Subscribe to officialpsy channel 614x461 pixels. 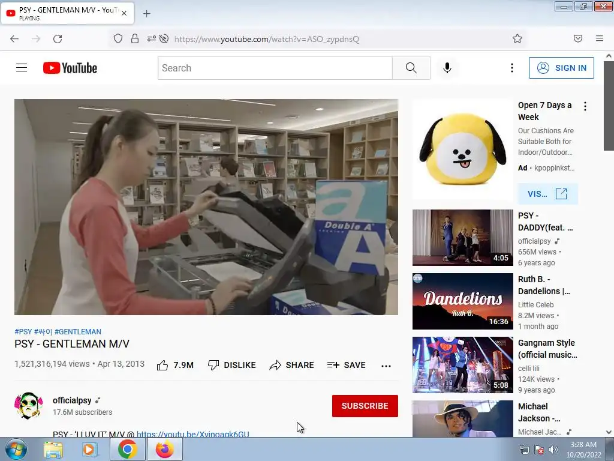click(365, 406)
